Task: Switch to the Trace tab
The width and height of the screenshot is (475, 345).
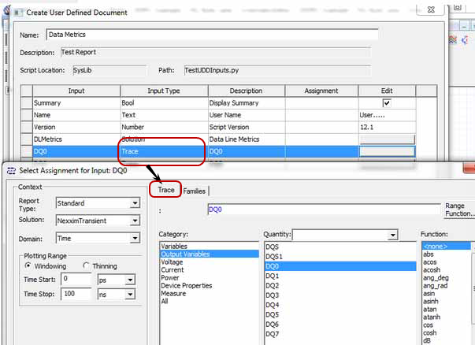Action: point(165,190)
